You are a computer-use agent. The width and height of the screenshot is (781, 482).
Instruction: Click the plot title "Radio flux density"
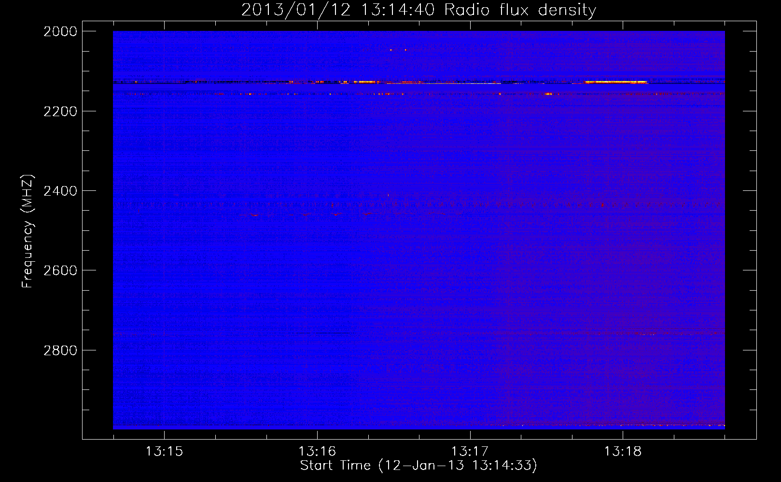click(x=520, y=10)
